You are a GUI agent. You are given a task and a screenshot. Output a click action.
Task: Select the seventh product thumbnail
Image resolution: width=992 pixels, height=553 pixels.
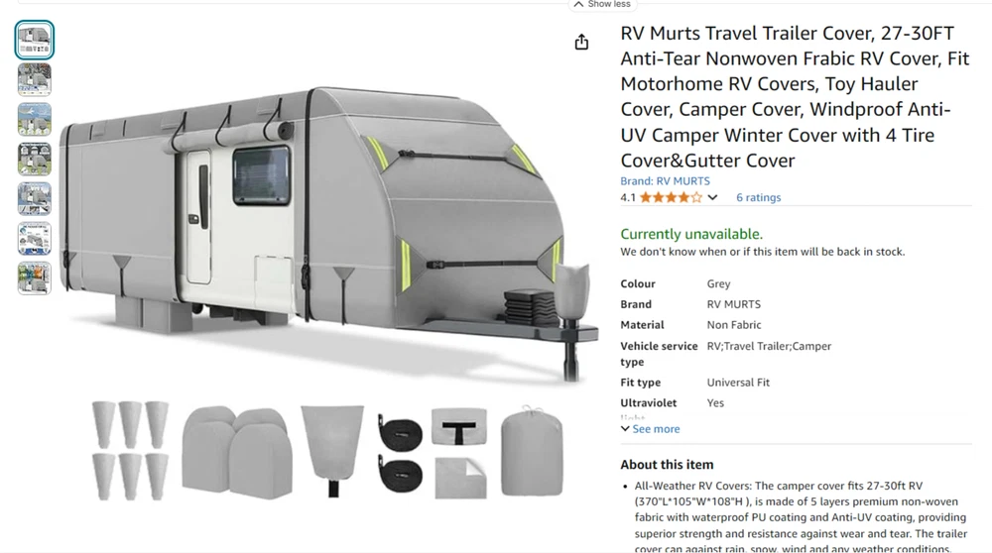(x=34, y=278)
